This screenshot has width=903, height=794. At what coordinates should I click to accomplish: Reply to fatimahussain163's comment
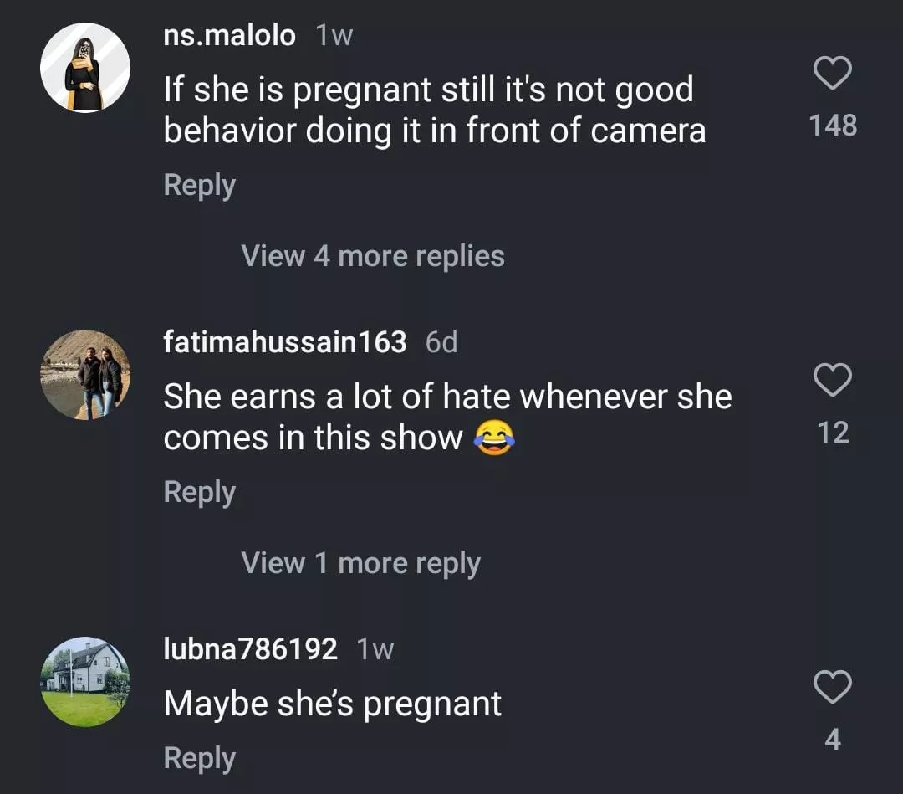click(x=199, y=492)
